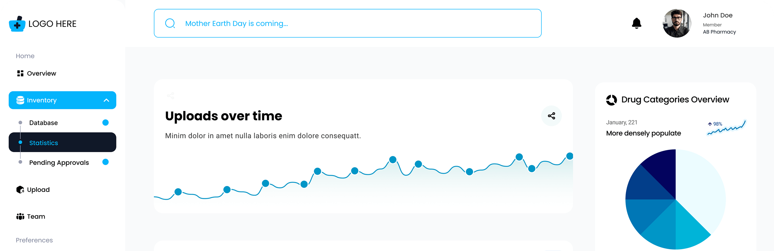
Task: Select the Overview grid icon
Action: point(20,73)
